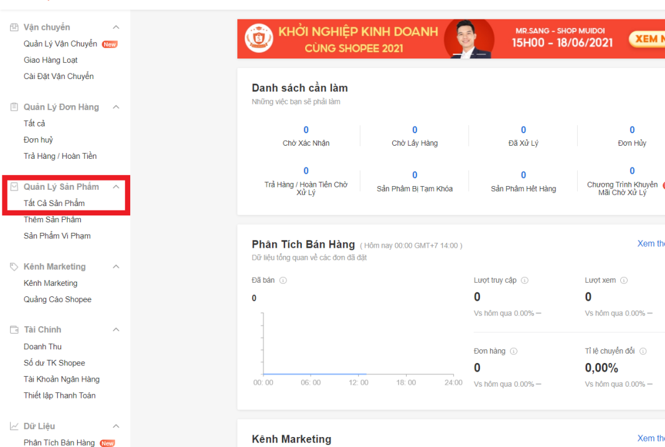Open Tất Cả Sản Phẩm menu item
Image resolution: width=665 pixels, height=447 pixels.
54,204
